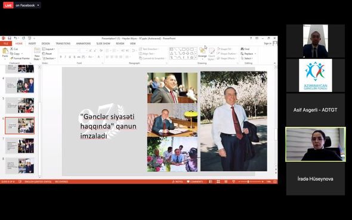Screen dimensions: 352x220
Task: Open the on Facebook dropdown arrow
Action: (38, 5)
